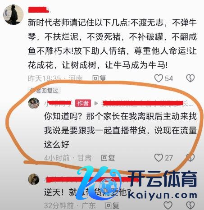Screen dimensions: 204x210
Task: Reply to the 河南 comment
Action: coord(99,78)
